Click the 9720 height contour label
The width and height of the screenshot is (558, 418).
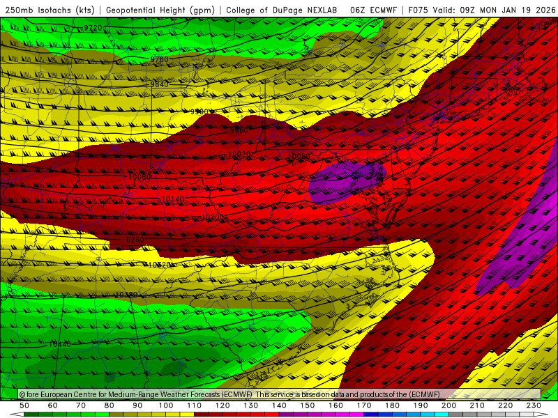point(93,28)
